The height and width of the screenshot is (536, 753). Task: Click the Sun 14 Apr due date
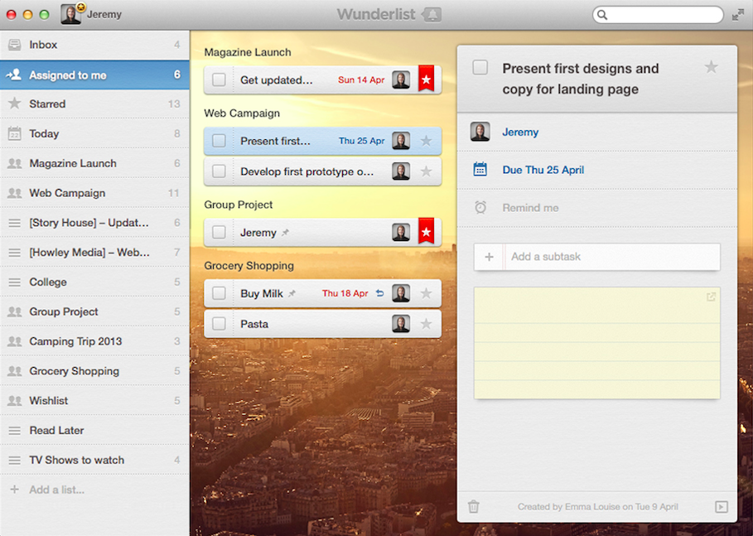(x=361, y=80)
